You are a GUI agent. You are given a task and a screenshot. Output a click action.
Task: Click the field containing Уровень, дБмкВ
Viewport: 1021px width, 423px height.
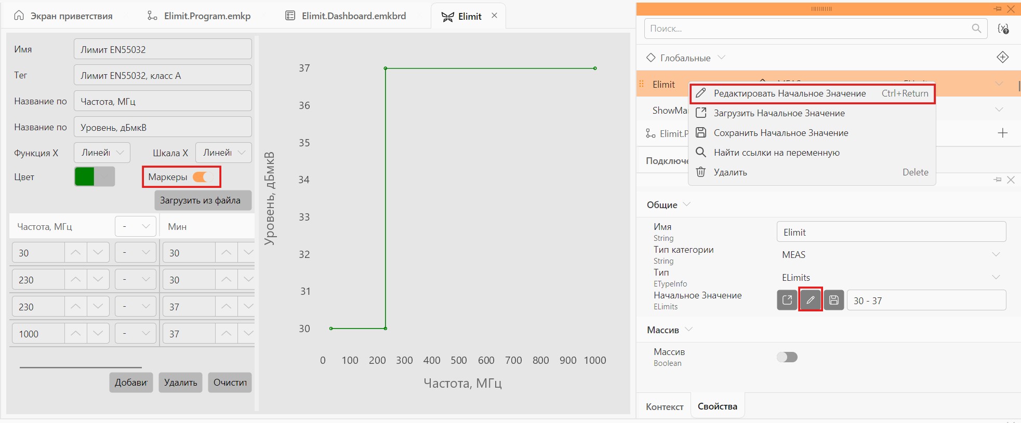[163, 127]
